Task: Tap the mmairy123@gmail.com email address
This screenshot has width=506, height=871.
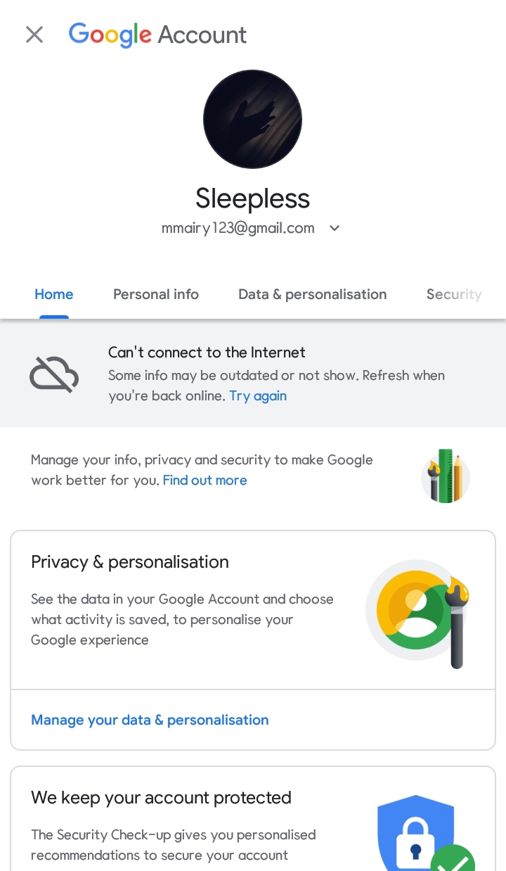Action: (238, 228)
